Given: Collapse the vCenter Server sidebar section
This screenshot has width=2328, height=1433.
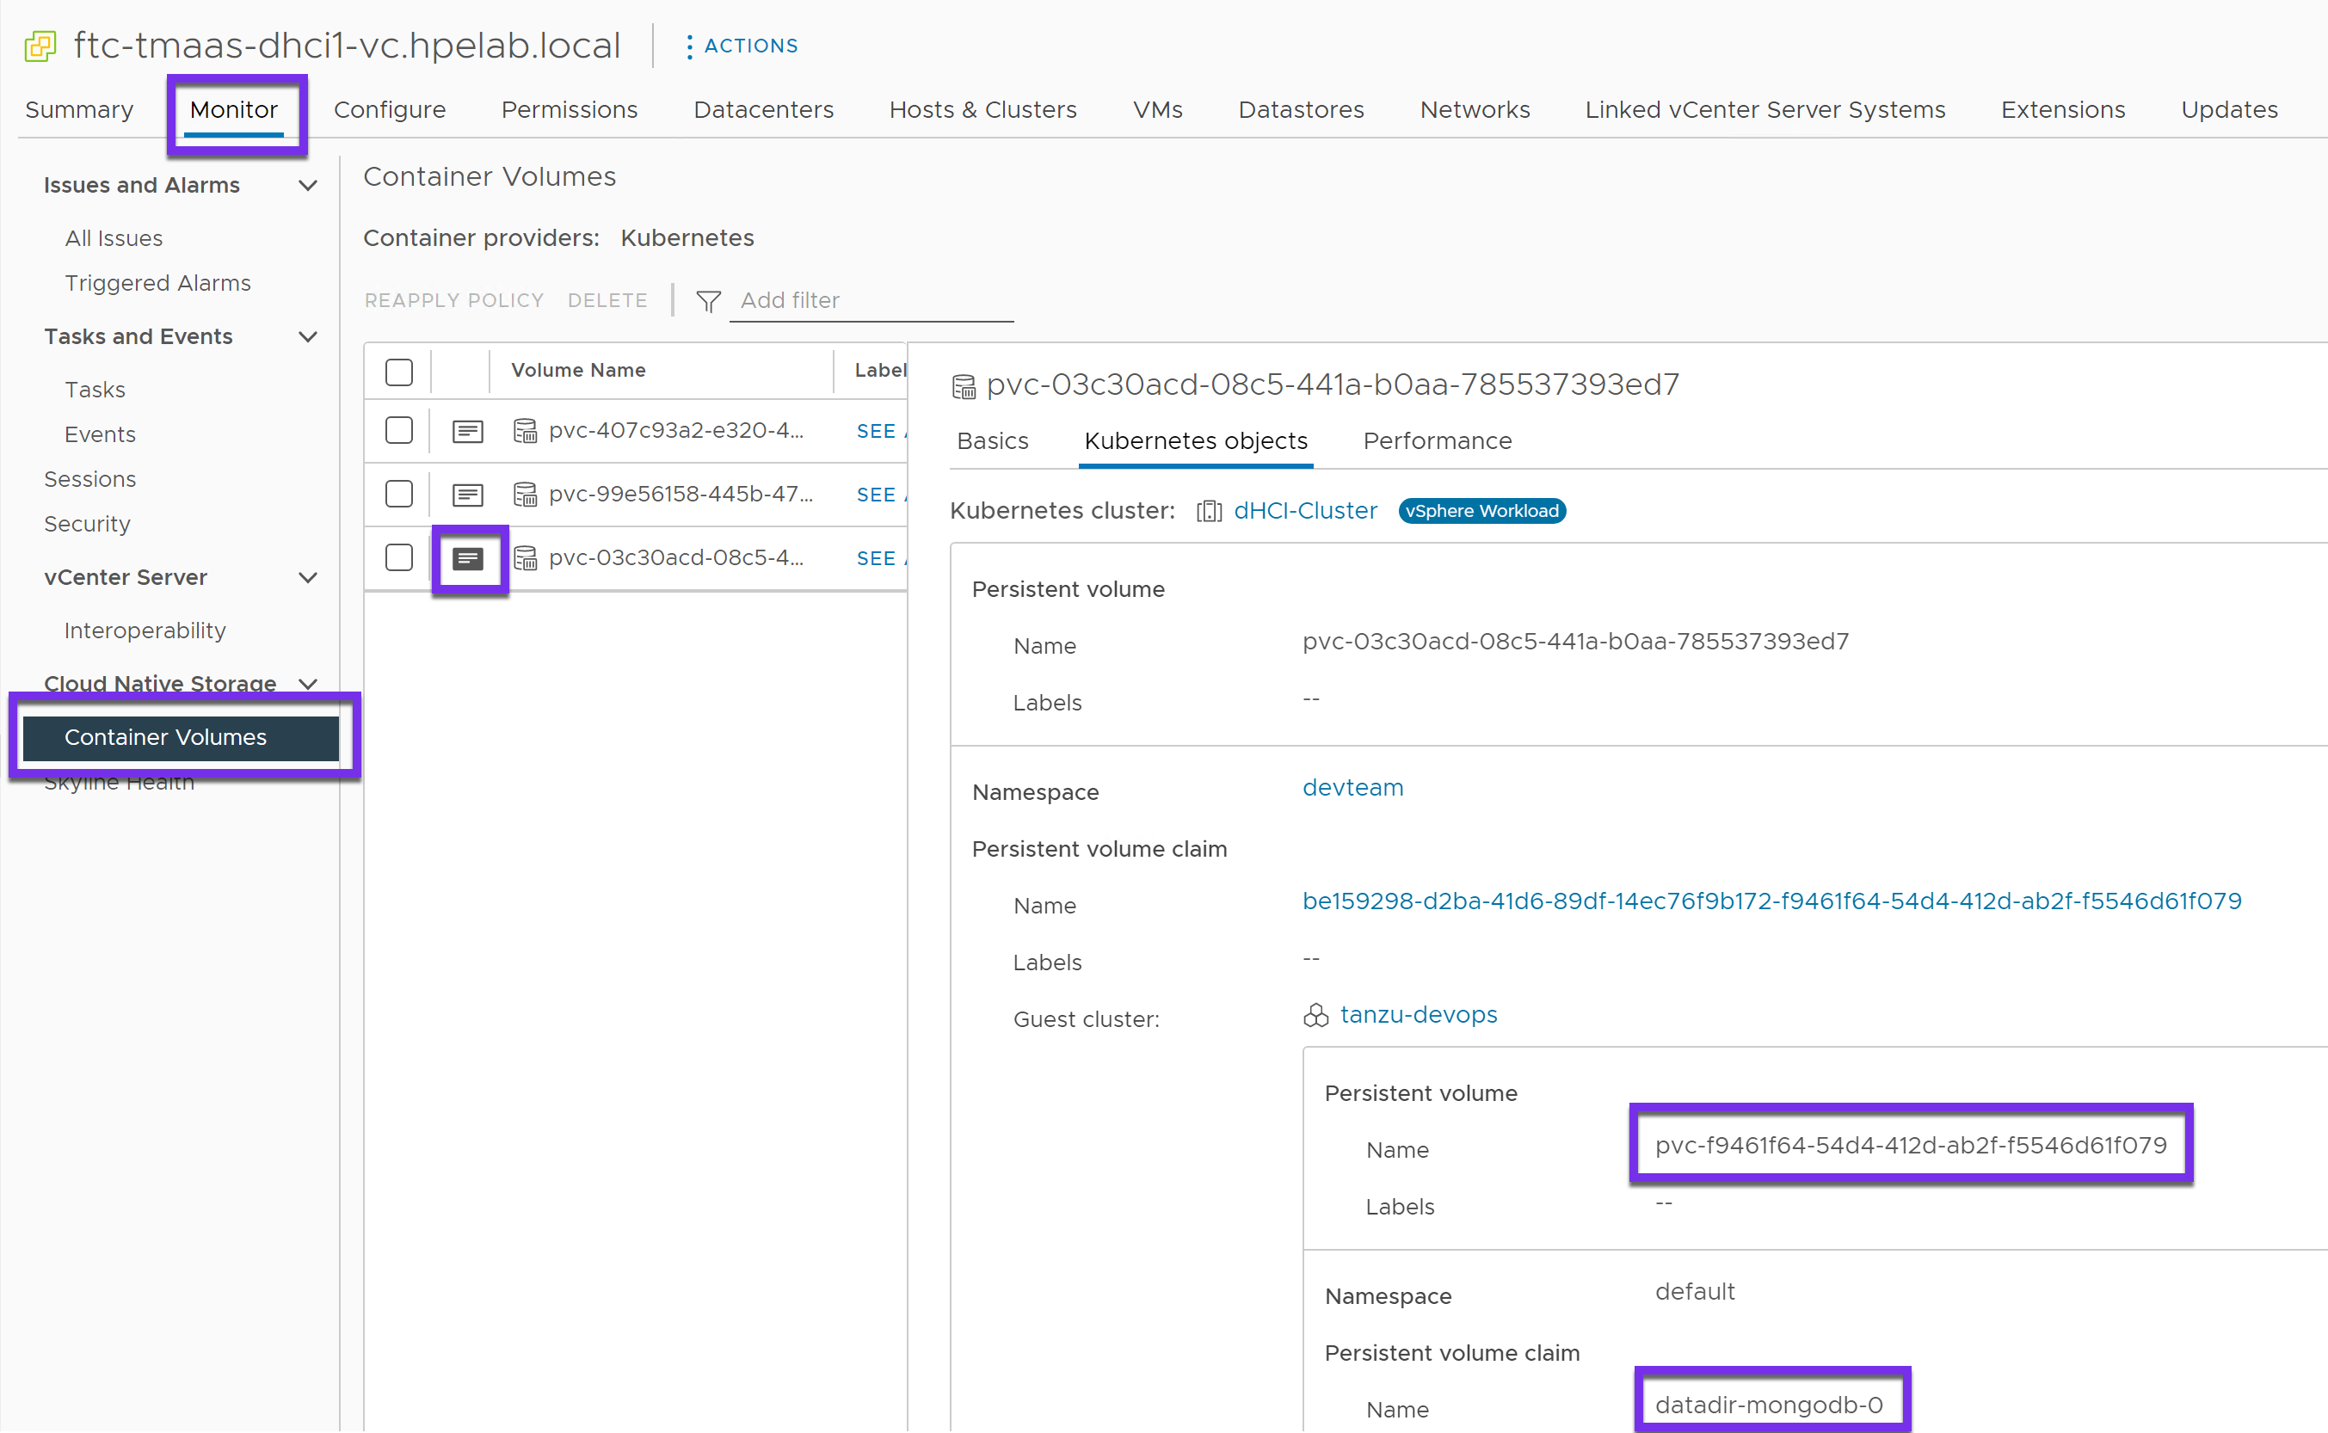Looking at the screenshot, I should tap(308, 578).
